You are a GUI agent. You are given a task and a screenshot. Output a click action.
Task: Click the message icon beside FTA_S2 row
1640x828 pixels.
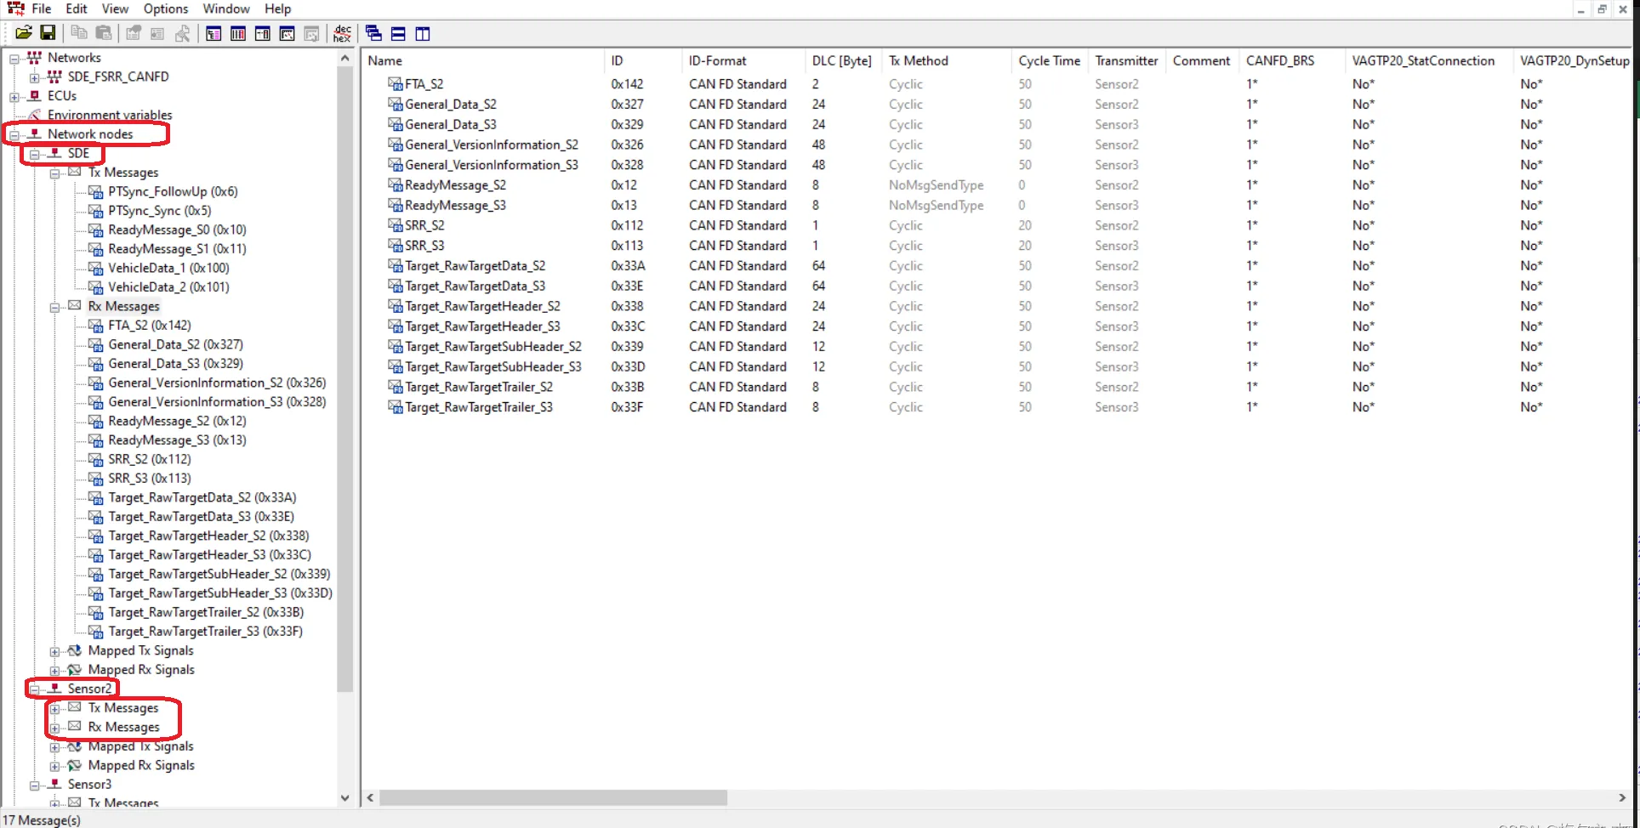pos(396,84)
